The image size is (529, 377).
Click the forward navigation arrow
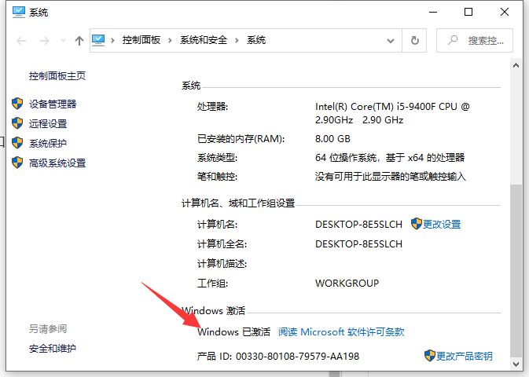point(44,40)
